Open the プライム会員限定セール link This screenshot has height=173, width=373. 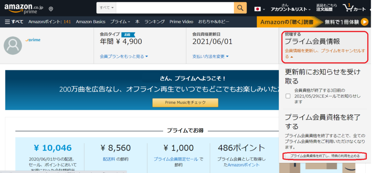pyautogui.click(x=176, y=159)
